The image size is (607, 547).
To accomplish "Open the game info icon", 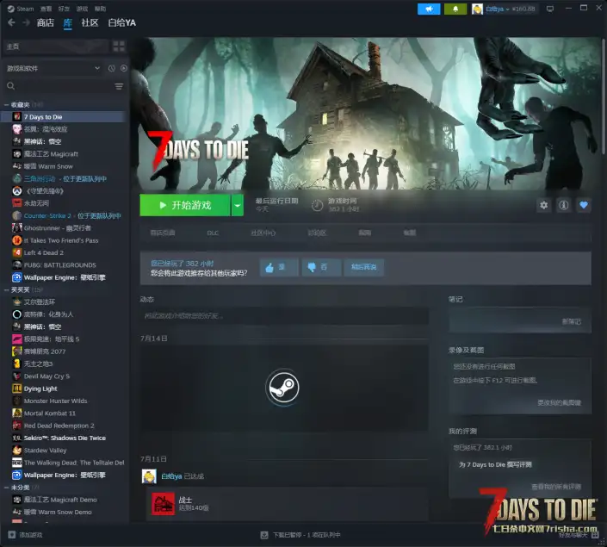I will pyautogui.click(x=564, y=205).
